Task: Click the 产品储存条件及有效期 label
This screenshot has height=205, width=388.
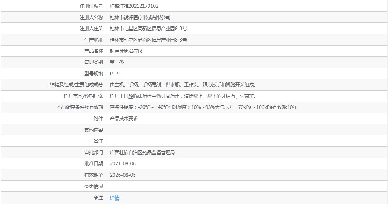Action: pyautogui.click(x=80, y=107)
